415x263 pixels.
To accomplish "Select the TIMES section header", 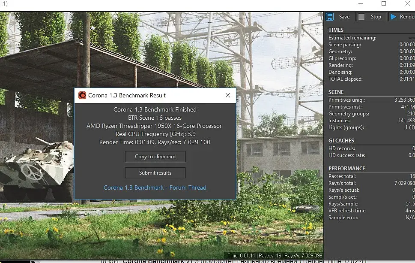I will point(336,30).
